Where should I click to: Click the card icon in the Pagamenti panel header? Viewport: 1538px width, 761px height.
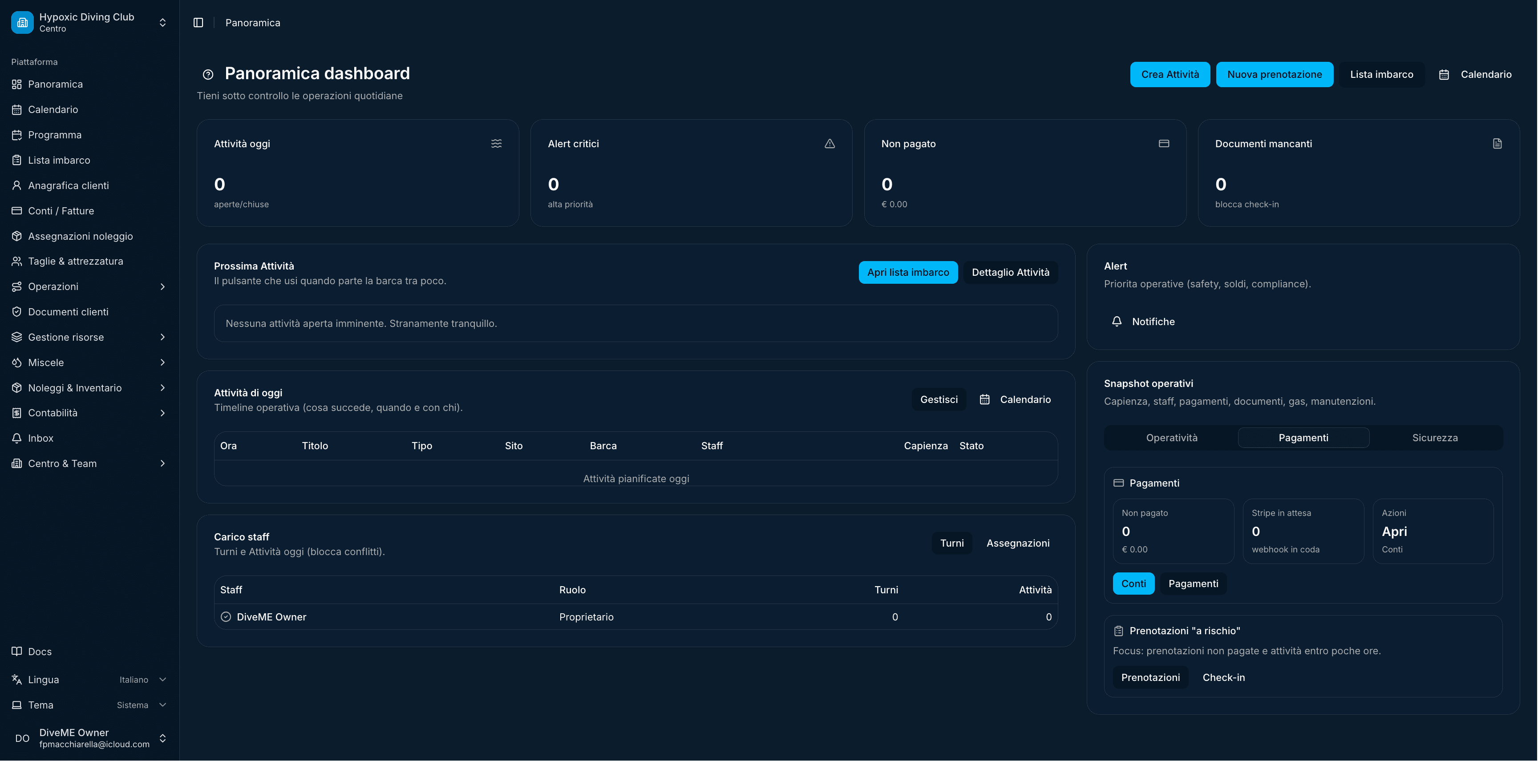click(x=1119, y=483)
